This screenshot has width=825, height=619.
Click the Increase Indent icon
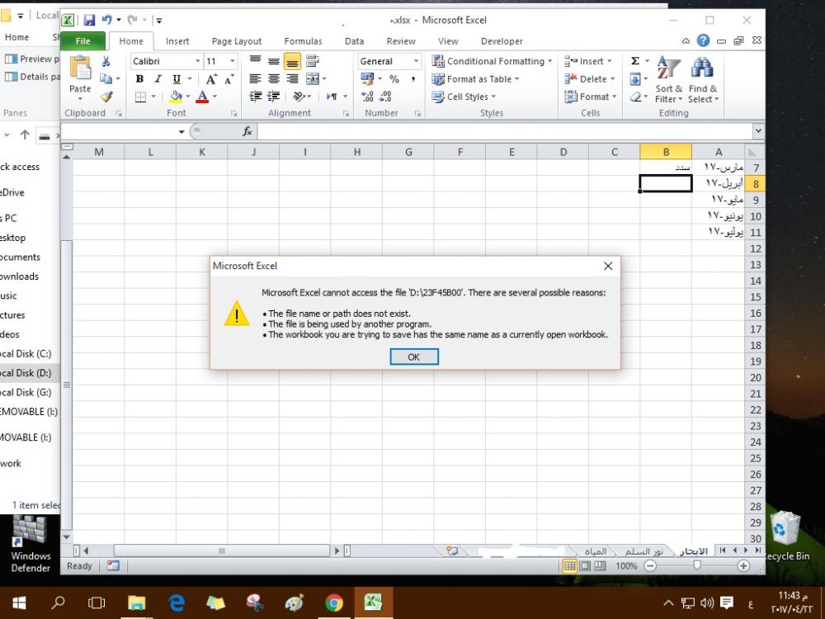point(274,97)
